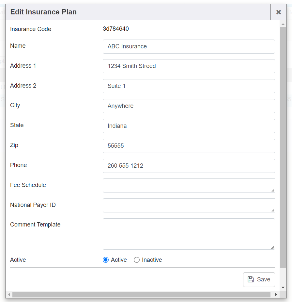
Task: Click the Phone number field
Action: tap(189, 166)
